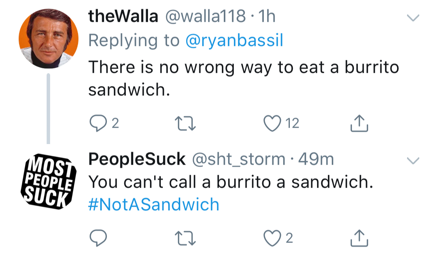
Task: Open the @ryanbassil profile mention
Action: click(x=234, y=41)
